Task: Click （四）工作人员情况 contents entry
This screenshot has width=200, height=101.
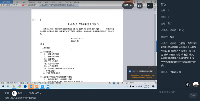Action: 51,61
